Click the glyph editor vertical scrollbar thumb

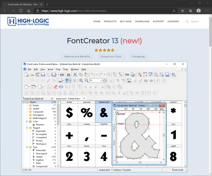pos(164,135)
